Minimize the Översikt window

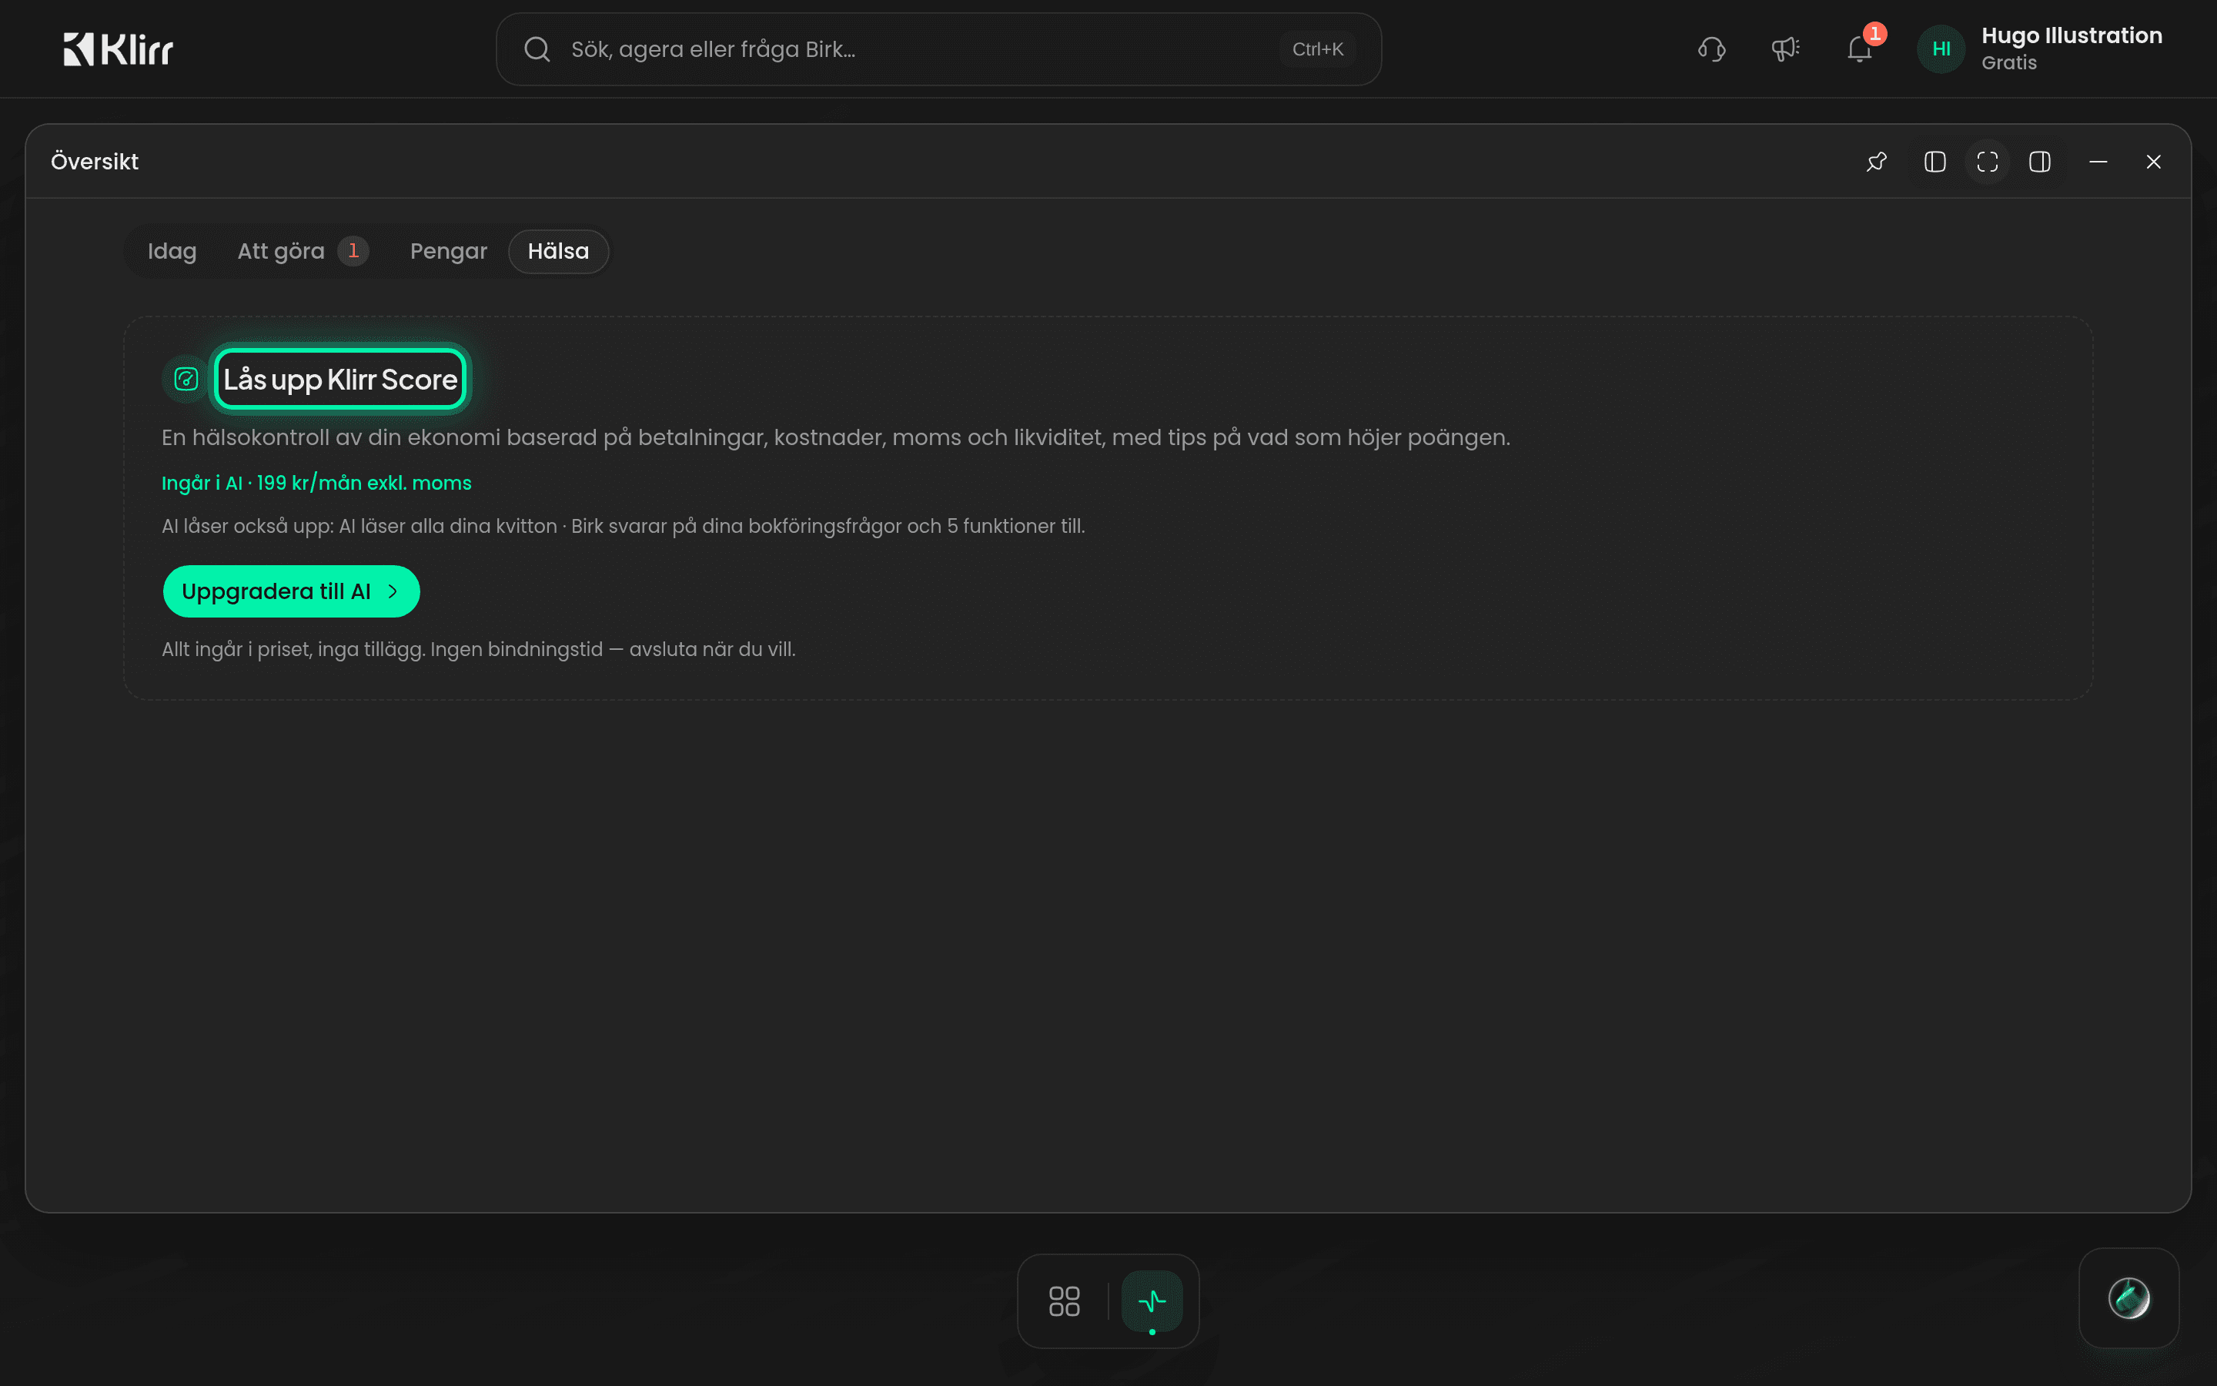pyautogui.click(x=2098, y=162)
